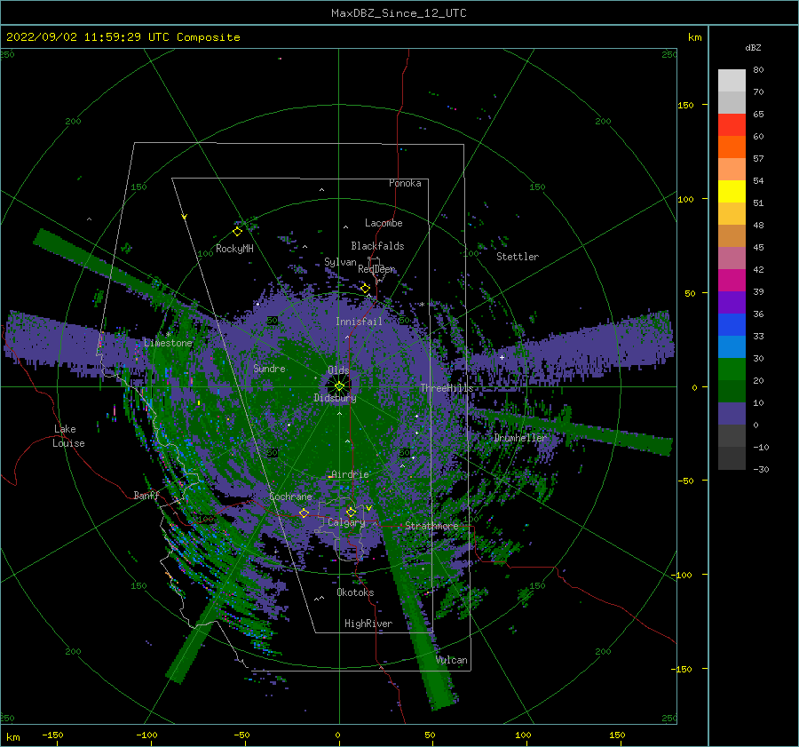The image size is (799, 747).
Task: Pick the bright yellow 51–54 dBZ swatch
Action: (732, 191)
